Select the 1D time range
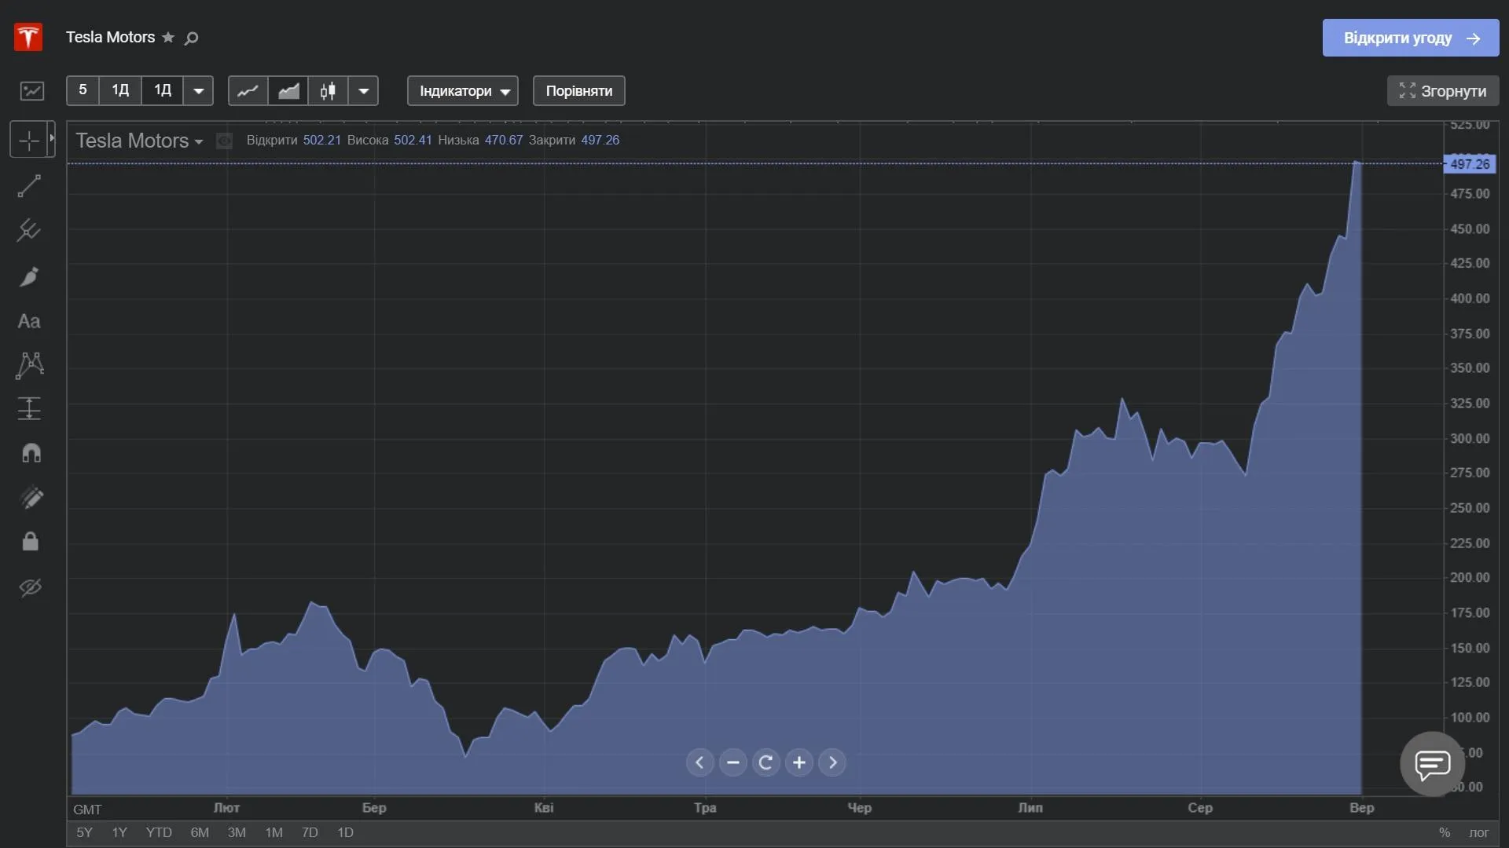The width and height of the screenshot is (1509, 848). point(345,832)
